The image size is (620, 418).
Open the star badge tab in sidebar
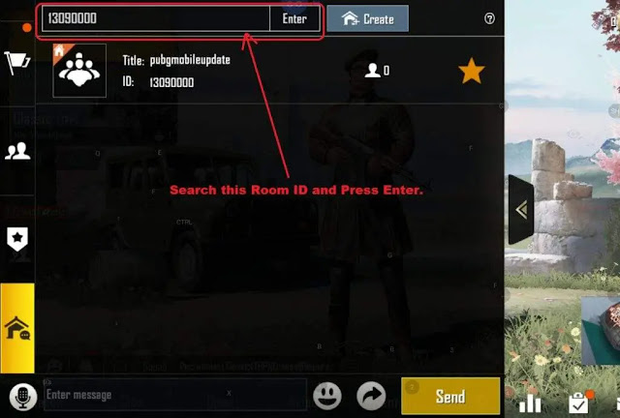[x=17, y=239]
